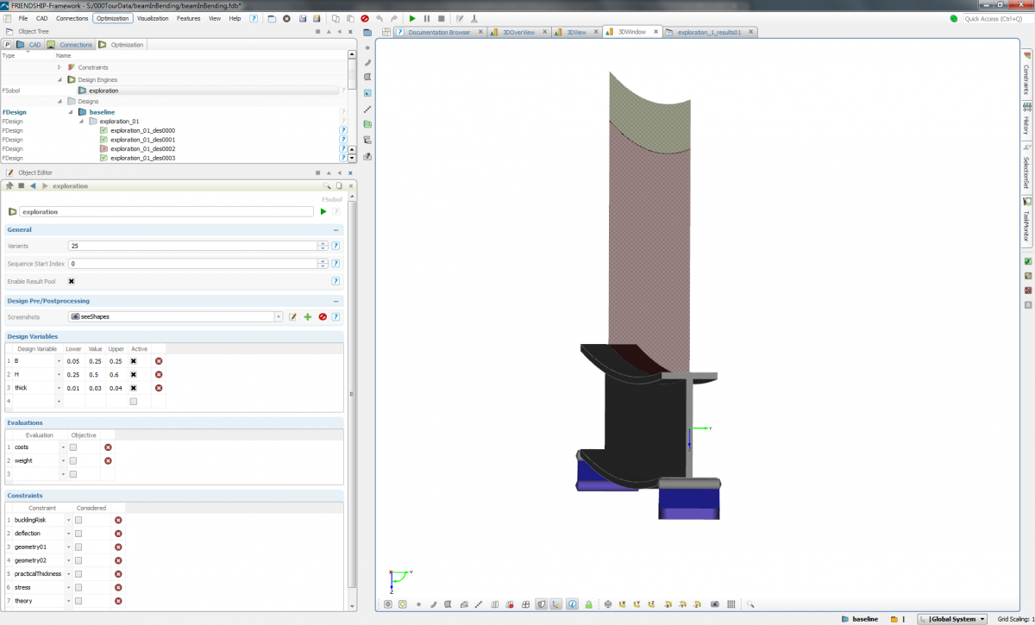The height and width of the screenshot is (625, 1035).
Task: Click the save disk icon in toolbar
Action: (303, 18)
